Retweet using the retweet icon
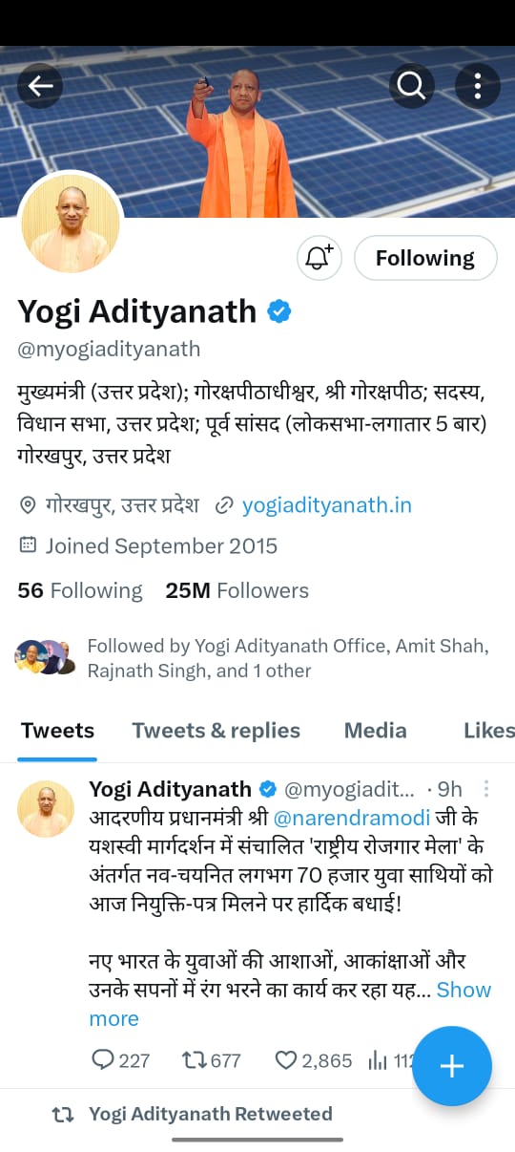The image size is (515, 1152). pyautogui.click(x=194, y=1060)
